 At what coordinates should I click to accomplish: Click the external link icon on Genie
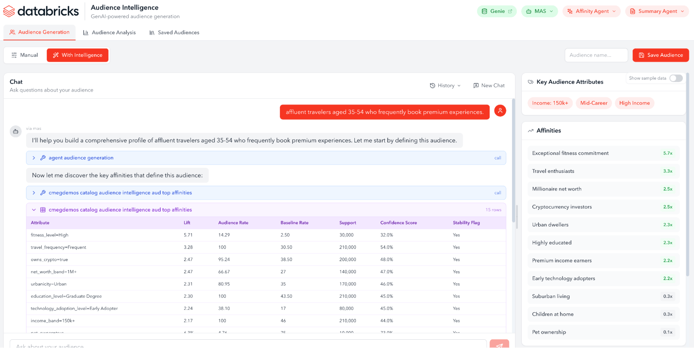click(x=510, y=11)
